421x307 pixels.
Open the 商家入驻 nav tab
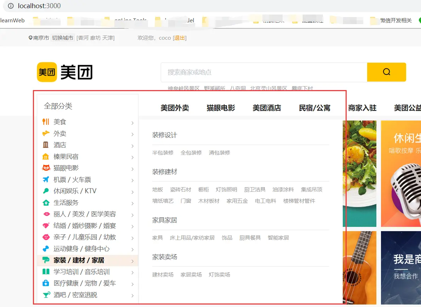[x=362, y=108]
